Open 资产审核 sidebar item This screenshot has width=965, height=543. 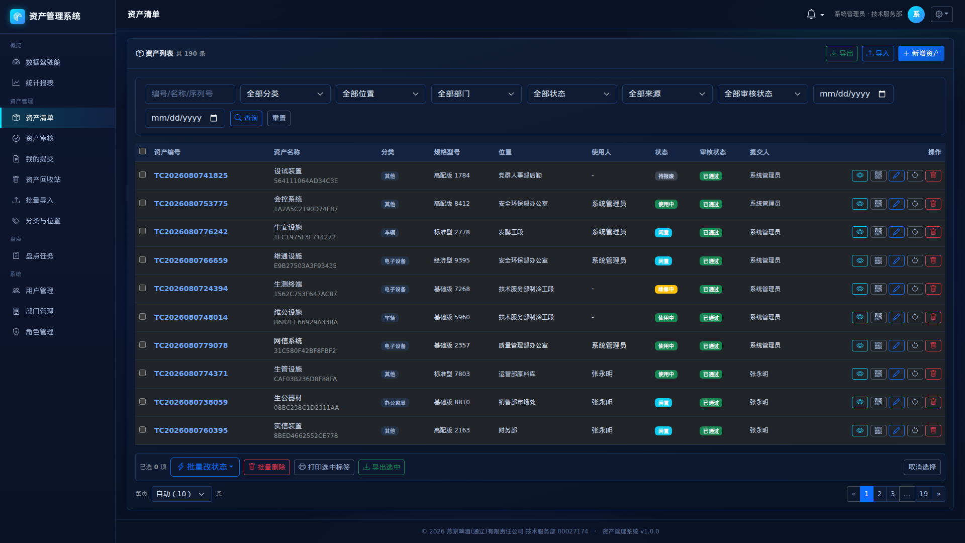point(57,138)
